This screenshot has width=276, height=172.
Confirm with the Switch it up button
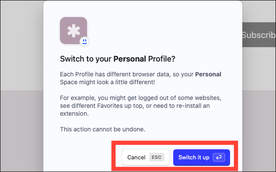pos(202,158)
